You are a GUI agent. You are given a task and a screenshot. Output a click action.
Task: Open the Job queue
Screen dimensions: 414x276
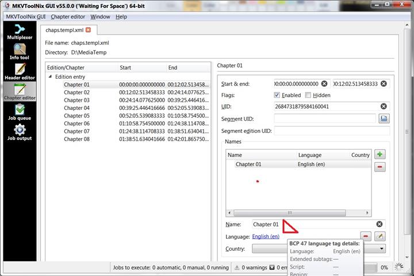pyautogui.click(x=20, y=112)
